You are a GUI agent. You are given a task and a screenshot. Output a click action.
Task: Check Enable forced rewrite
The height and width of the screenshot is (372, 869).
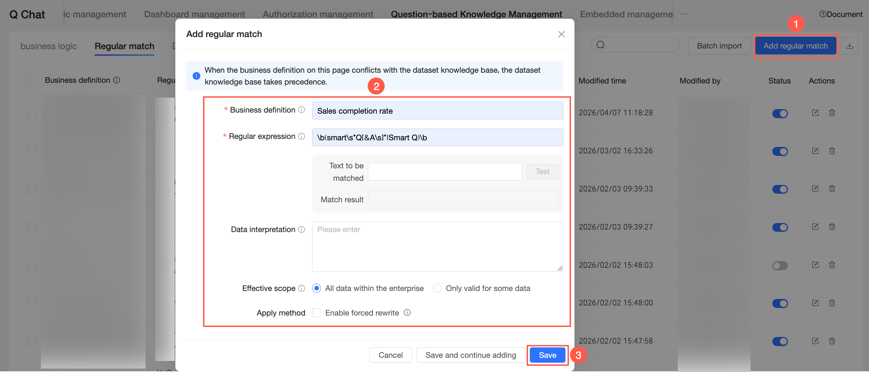(316, 313)
